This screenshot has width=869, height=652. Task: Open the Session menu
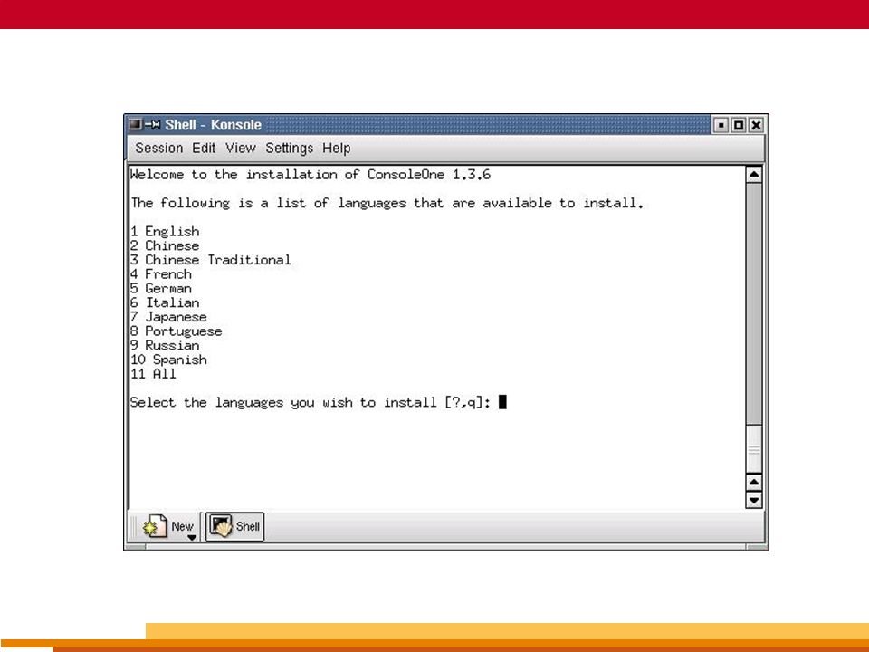(x=158, y=148)
